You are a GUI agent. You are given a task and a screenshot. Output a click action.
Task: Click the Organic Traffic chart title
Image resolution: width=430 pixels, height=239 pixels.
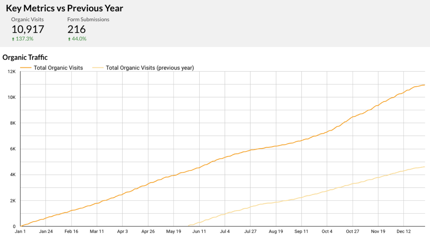click(x=25, y=58)
